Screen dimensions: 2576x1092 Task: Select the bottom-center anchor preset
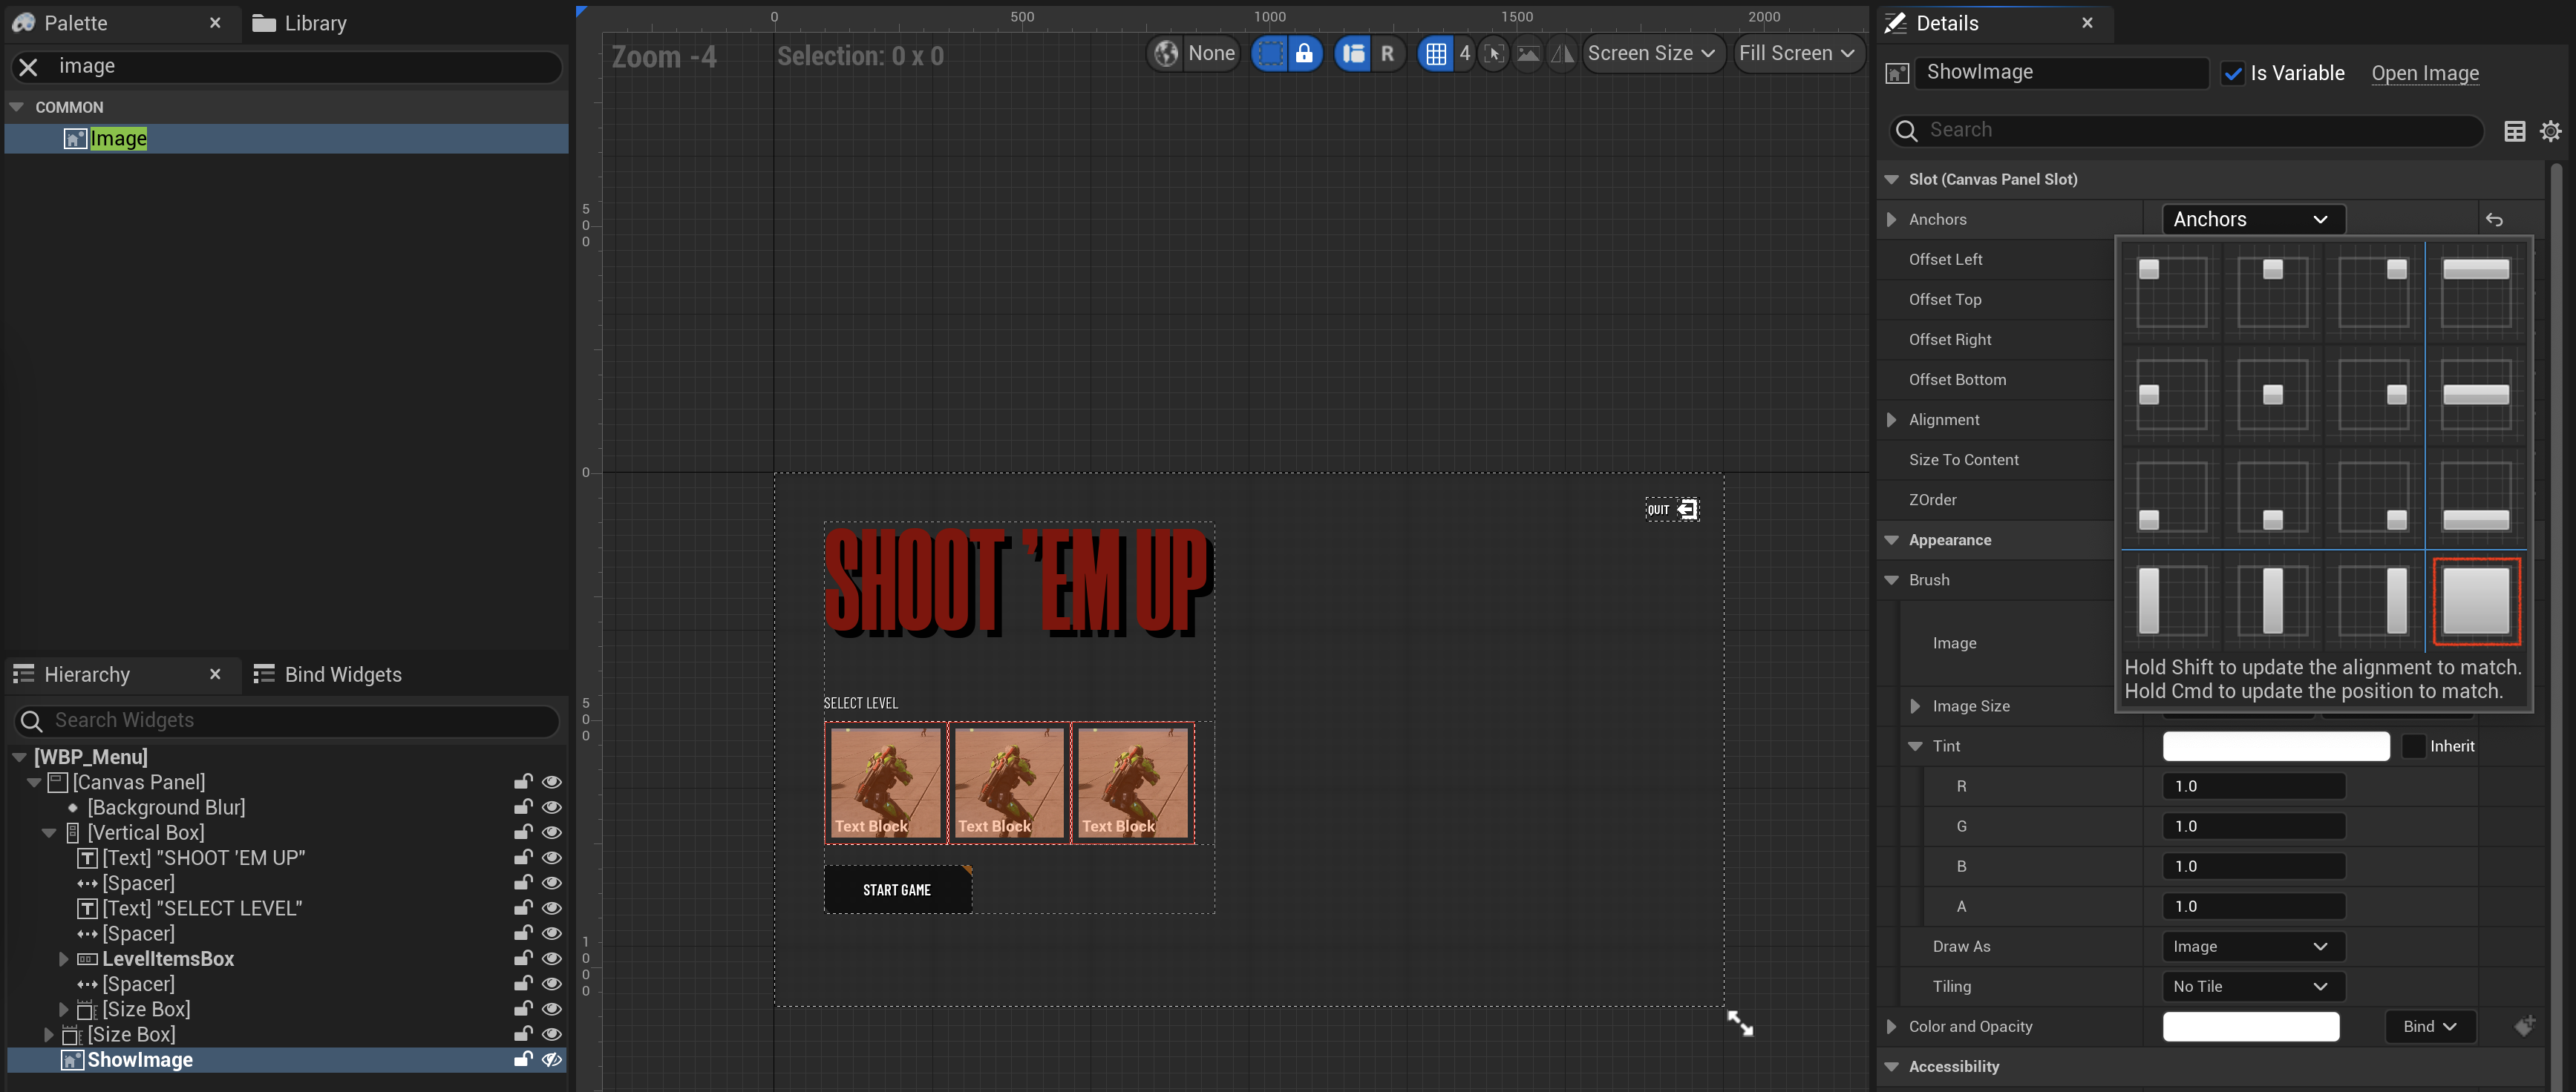click(2272, 496)
